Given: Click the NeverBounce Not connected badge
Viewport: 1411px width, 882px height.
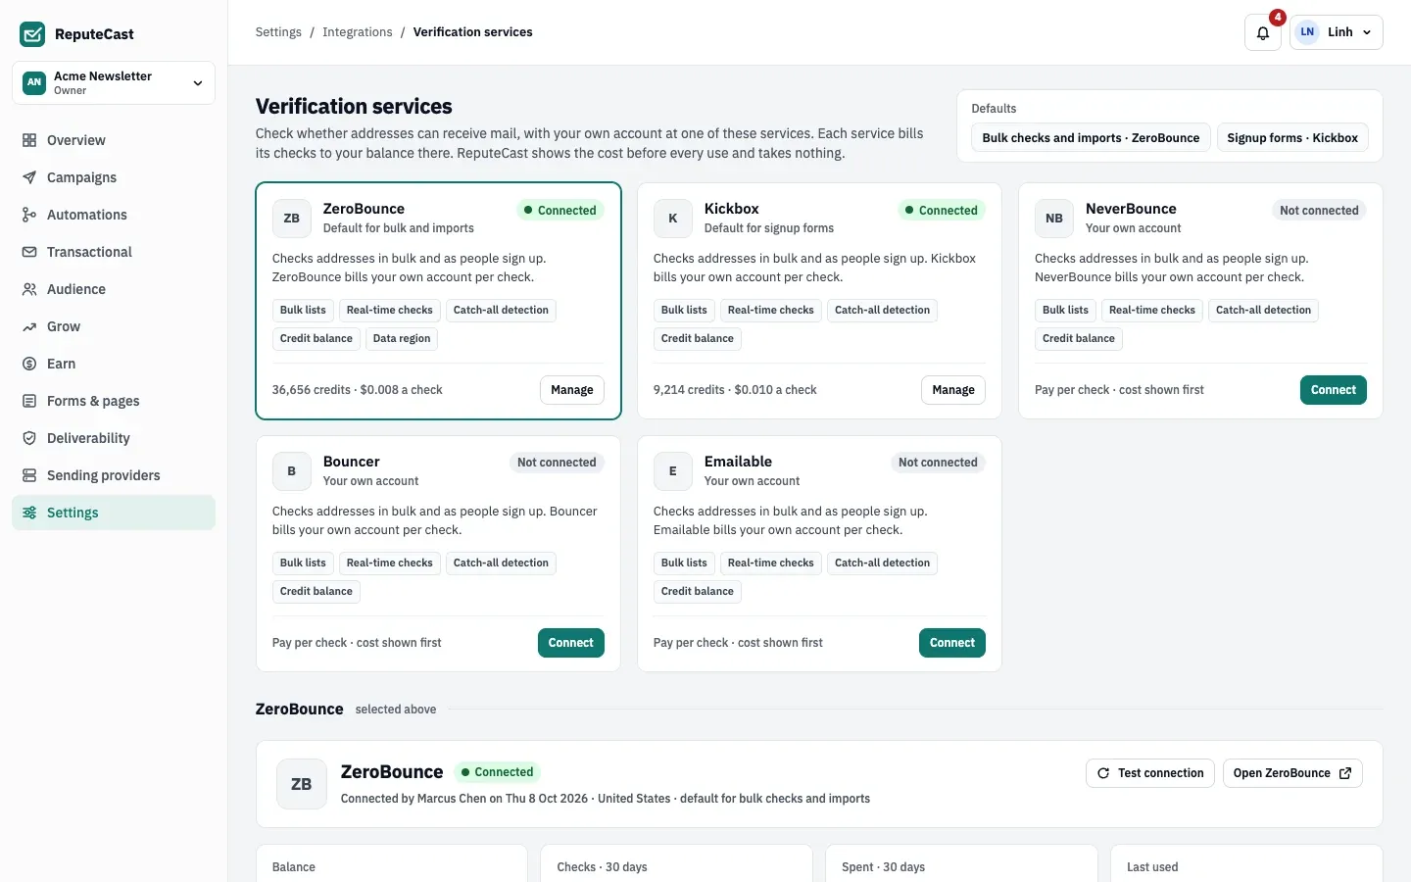Looking at the screenshot, I should pyautogui.click(x=1319, y=210).
